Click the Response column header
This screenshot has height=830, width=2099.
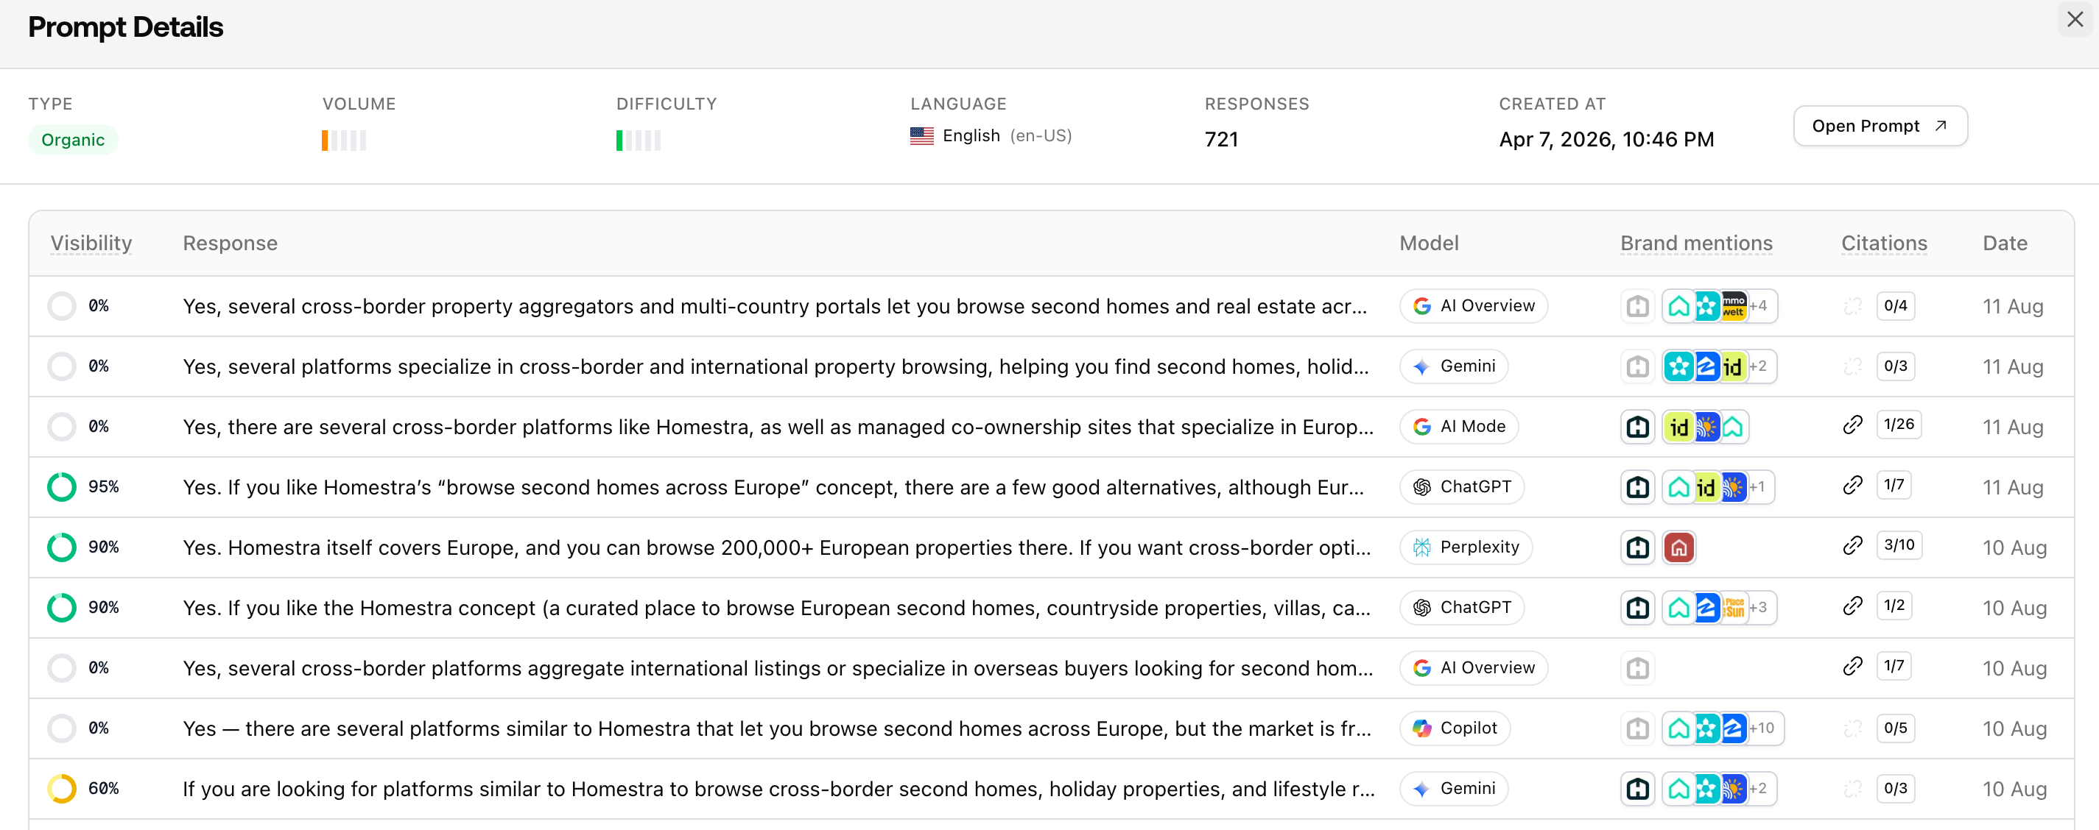click(231, 244)
